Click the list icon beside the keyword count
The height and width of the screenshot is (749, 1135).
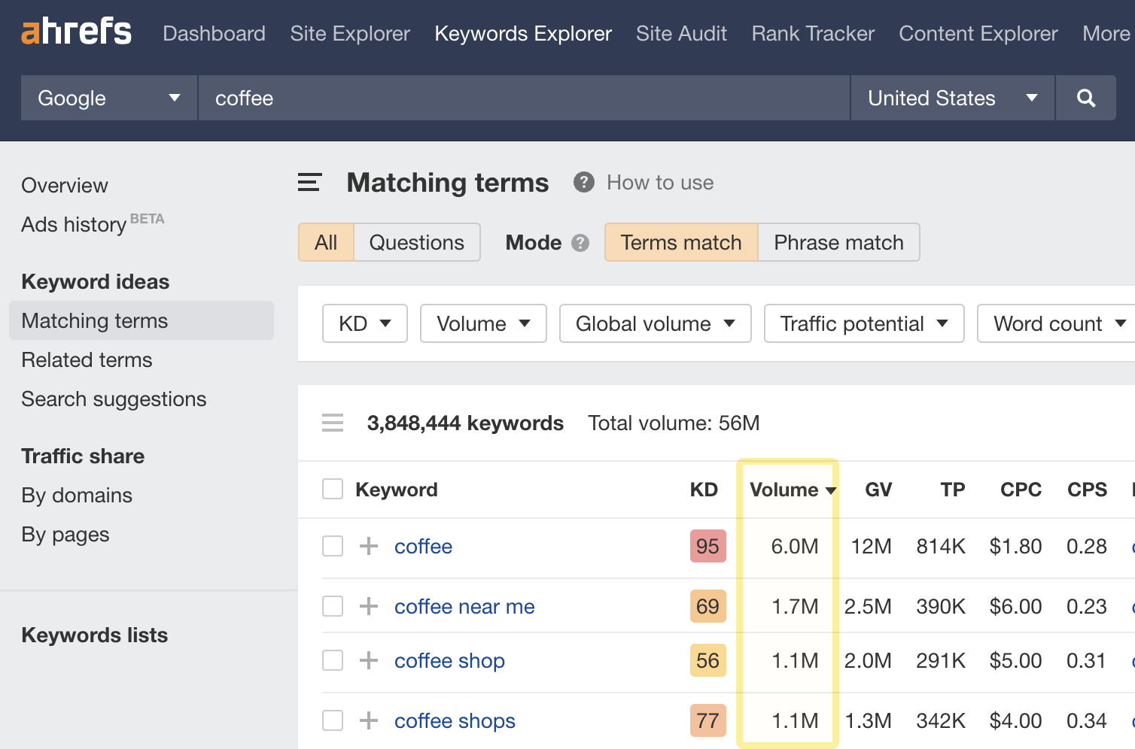point(332,423)
